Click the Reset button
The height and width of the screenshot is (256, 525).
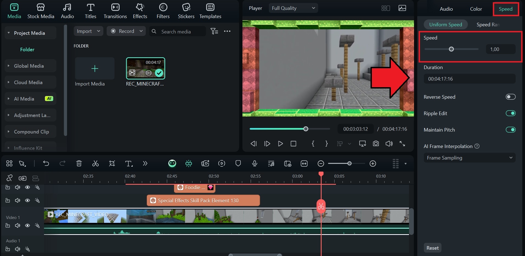click(432, 248)
